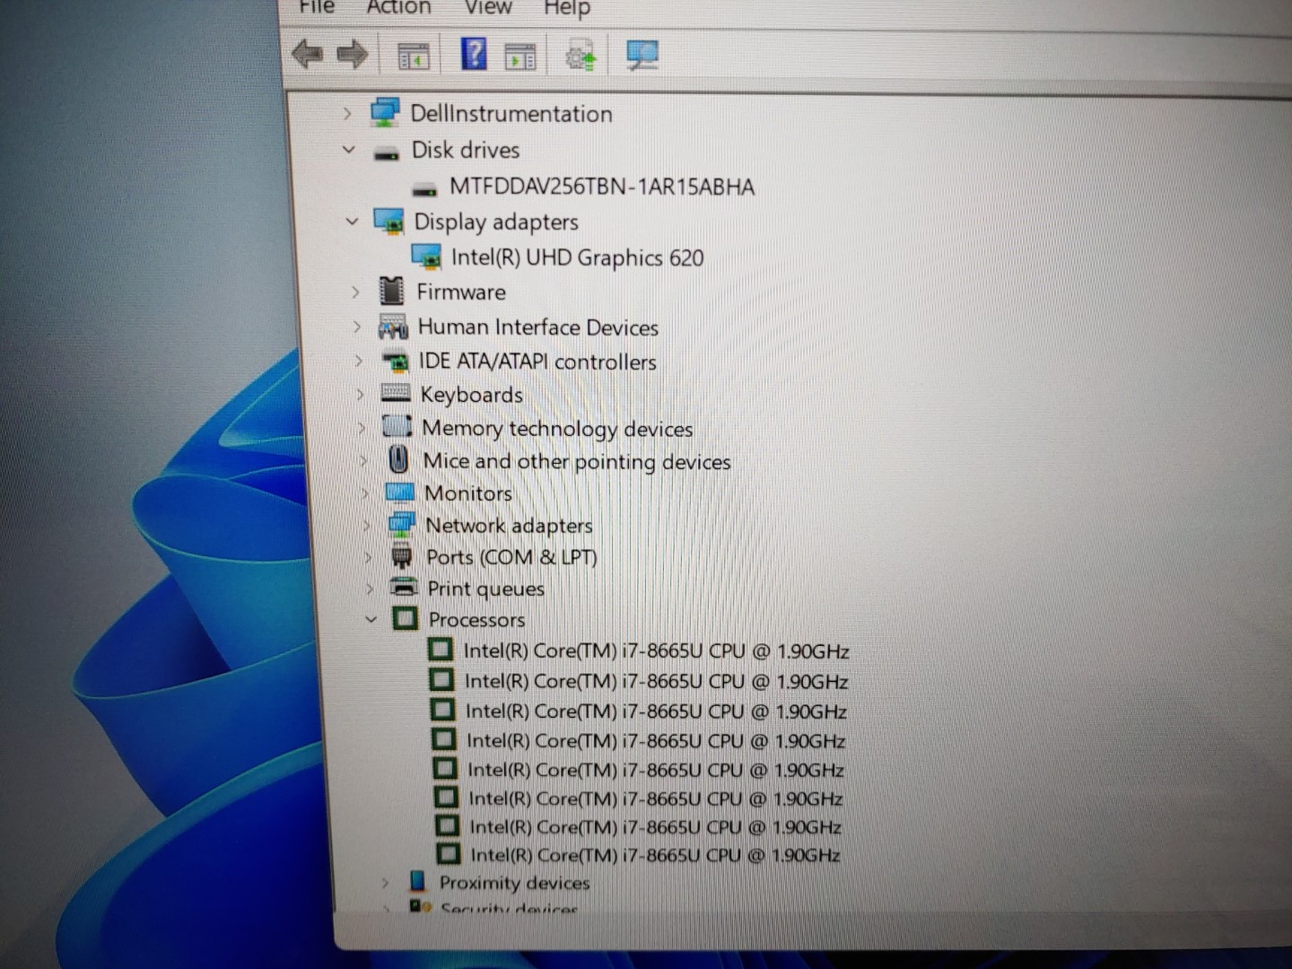Click Scan for hardware changes monitor icon
The image size is (1292, 969).
click(x=642, y=55)
